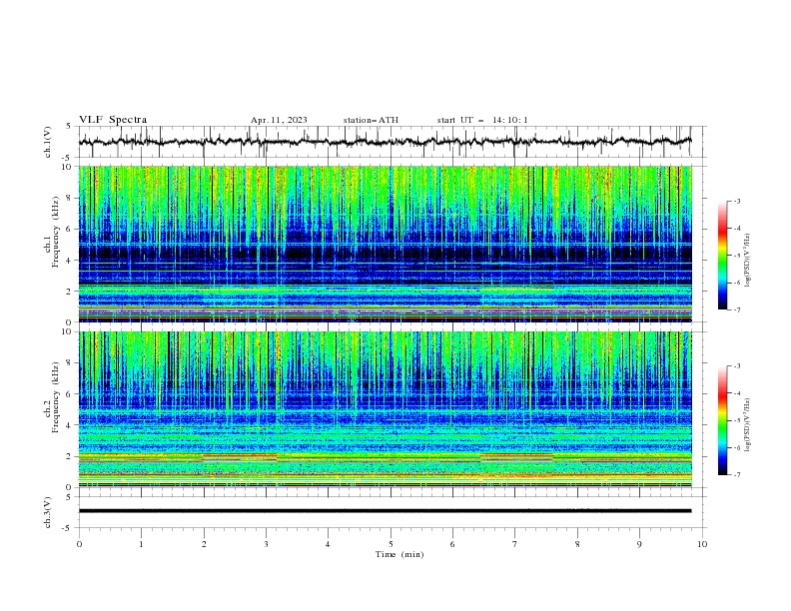Click the "ch.3(V)" vertical axis label
791x611 pixels.
48,512
